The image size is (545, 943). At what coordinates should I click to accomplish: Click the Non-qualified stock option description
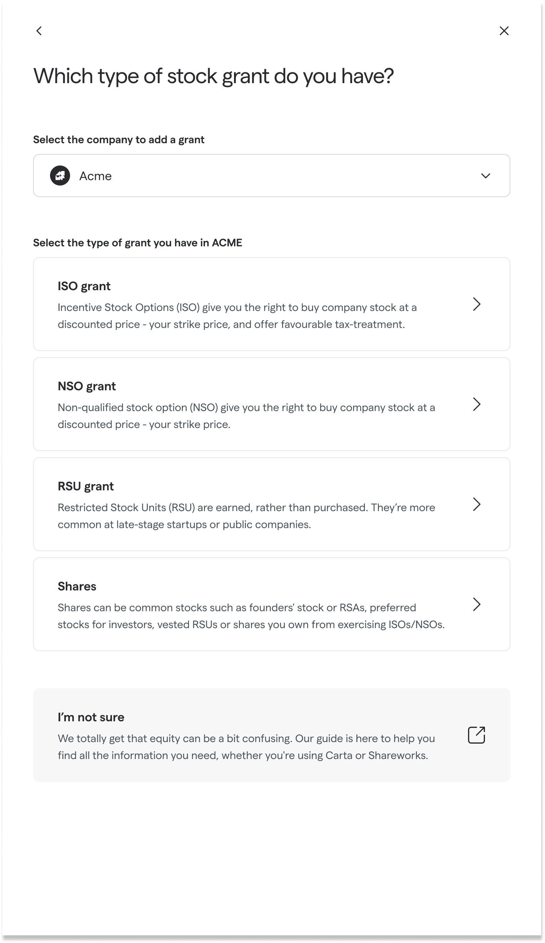tap(246, 416)
